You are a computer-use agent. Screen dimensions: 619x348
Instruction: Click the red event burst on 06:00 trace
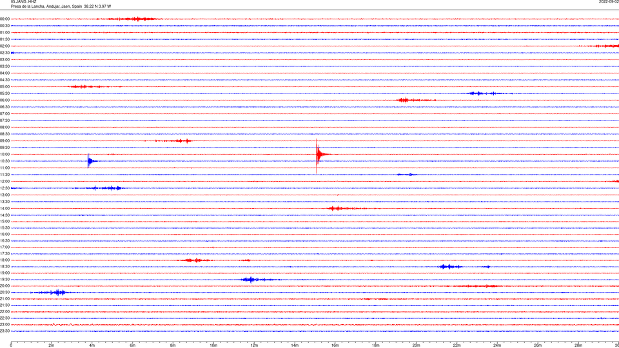(415, 101)
